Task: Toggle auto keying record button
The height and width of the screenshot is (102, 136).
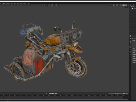Action: (46, 94)
